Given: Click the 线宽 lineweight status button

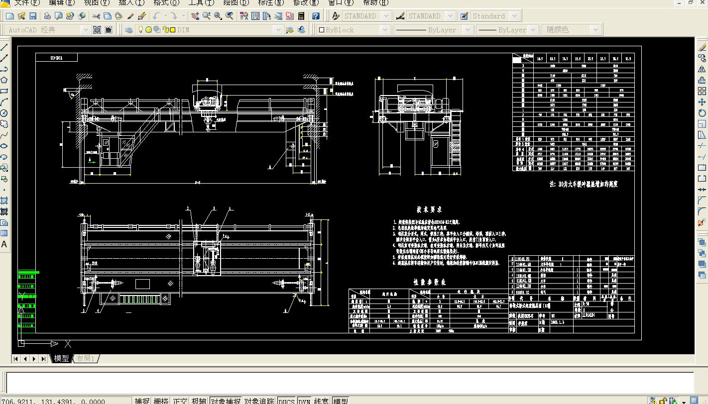Looking at the screenshot, I should (x=321, y=401).
